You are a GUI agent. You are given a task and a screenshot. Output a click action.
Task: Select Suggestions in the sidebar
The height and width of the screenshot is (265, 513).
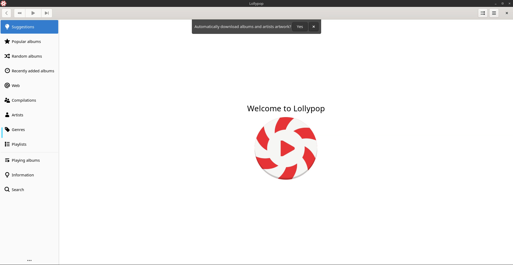coord(29,27)
